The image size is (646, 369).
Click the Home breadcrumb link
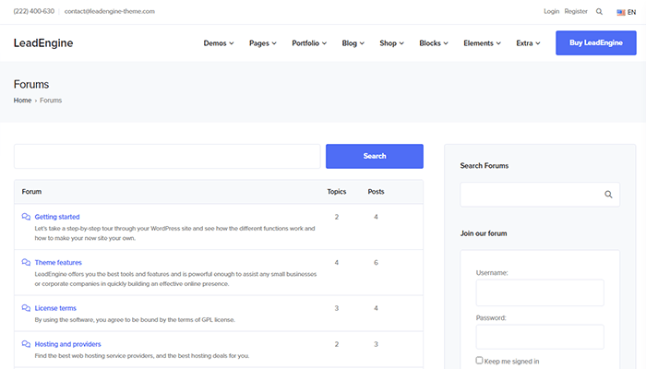point(22,100)
